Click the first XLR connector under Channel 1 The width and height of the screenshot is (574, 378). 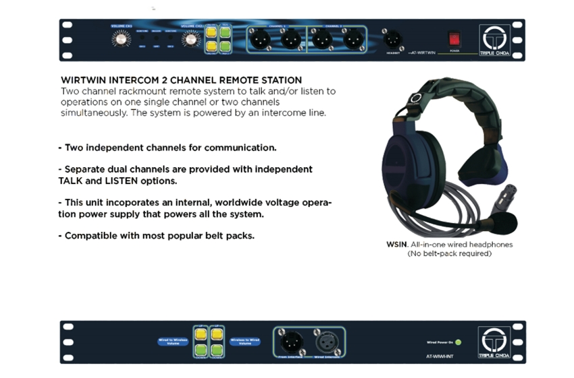coord(260,40)
